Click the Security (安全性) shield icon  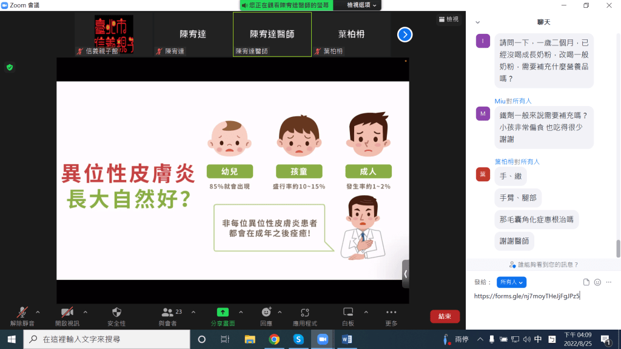(x=116, y=313)
